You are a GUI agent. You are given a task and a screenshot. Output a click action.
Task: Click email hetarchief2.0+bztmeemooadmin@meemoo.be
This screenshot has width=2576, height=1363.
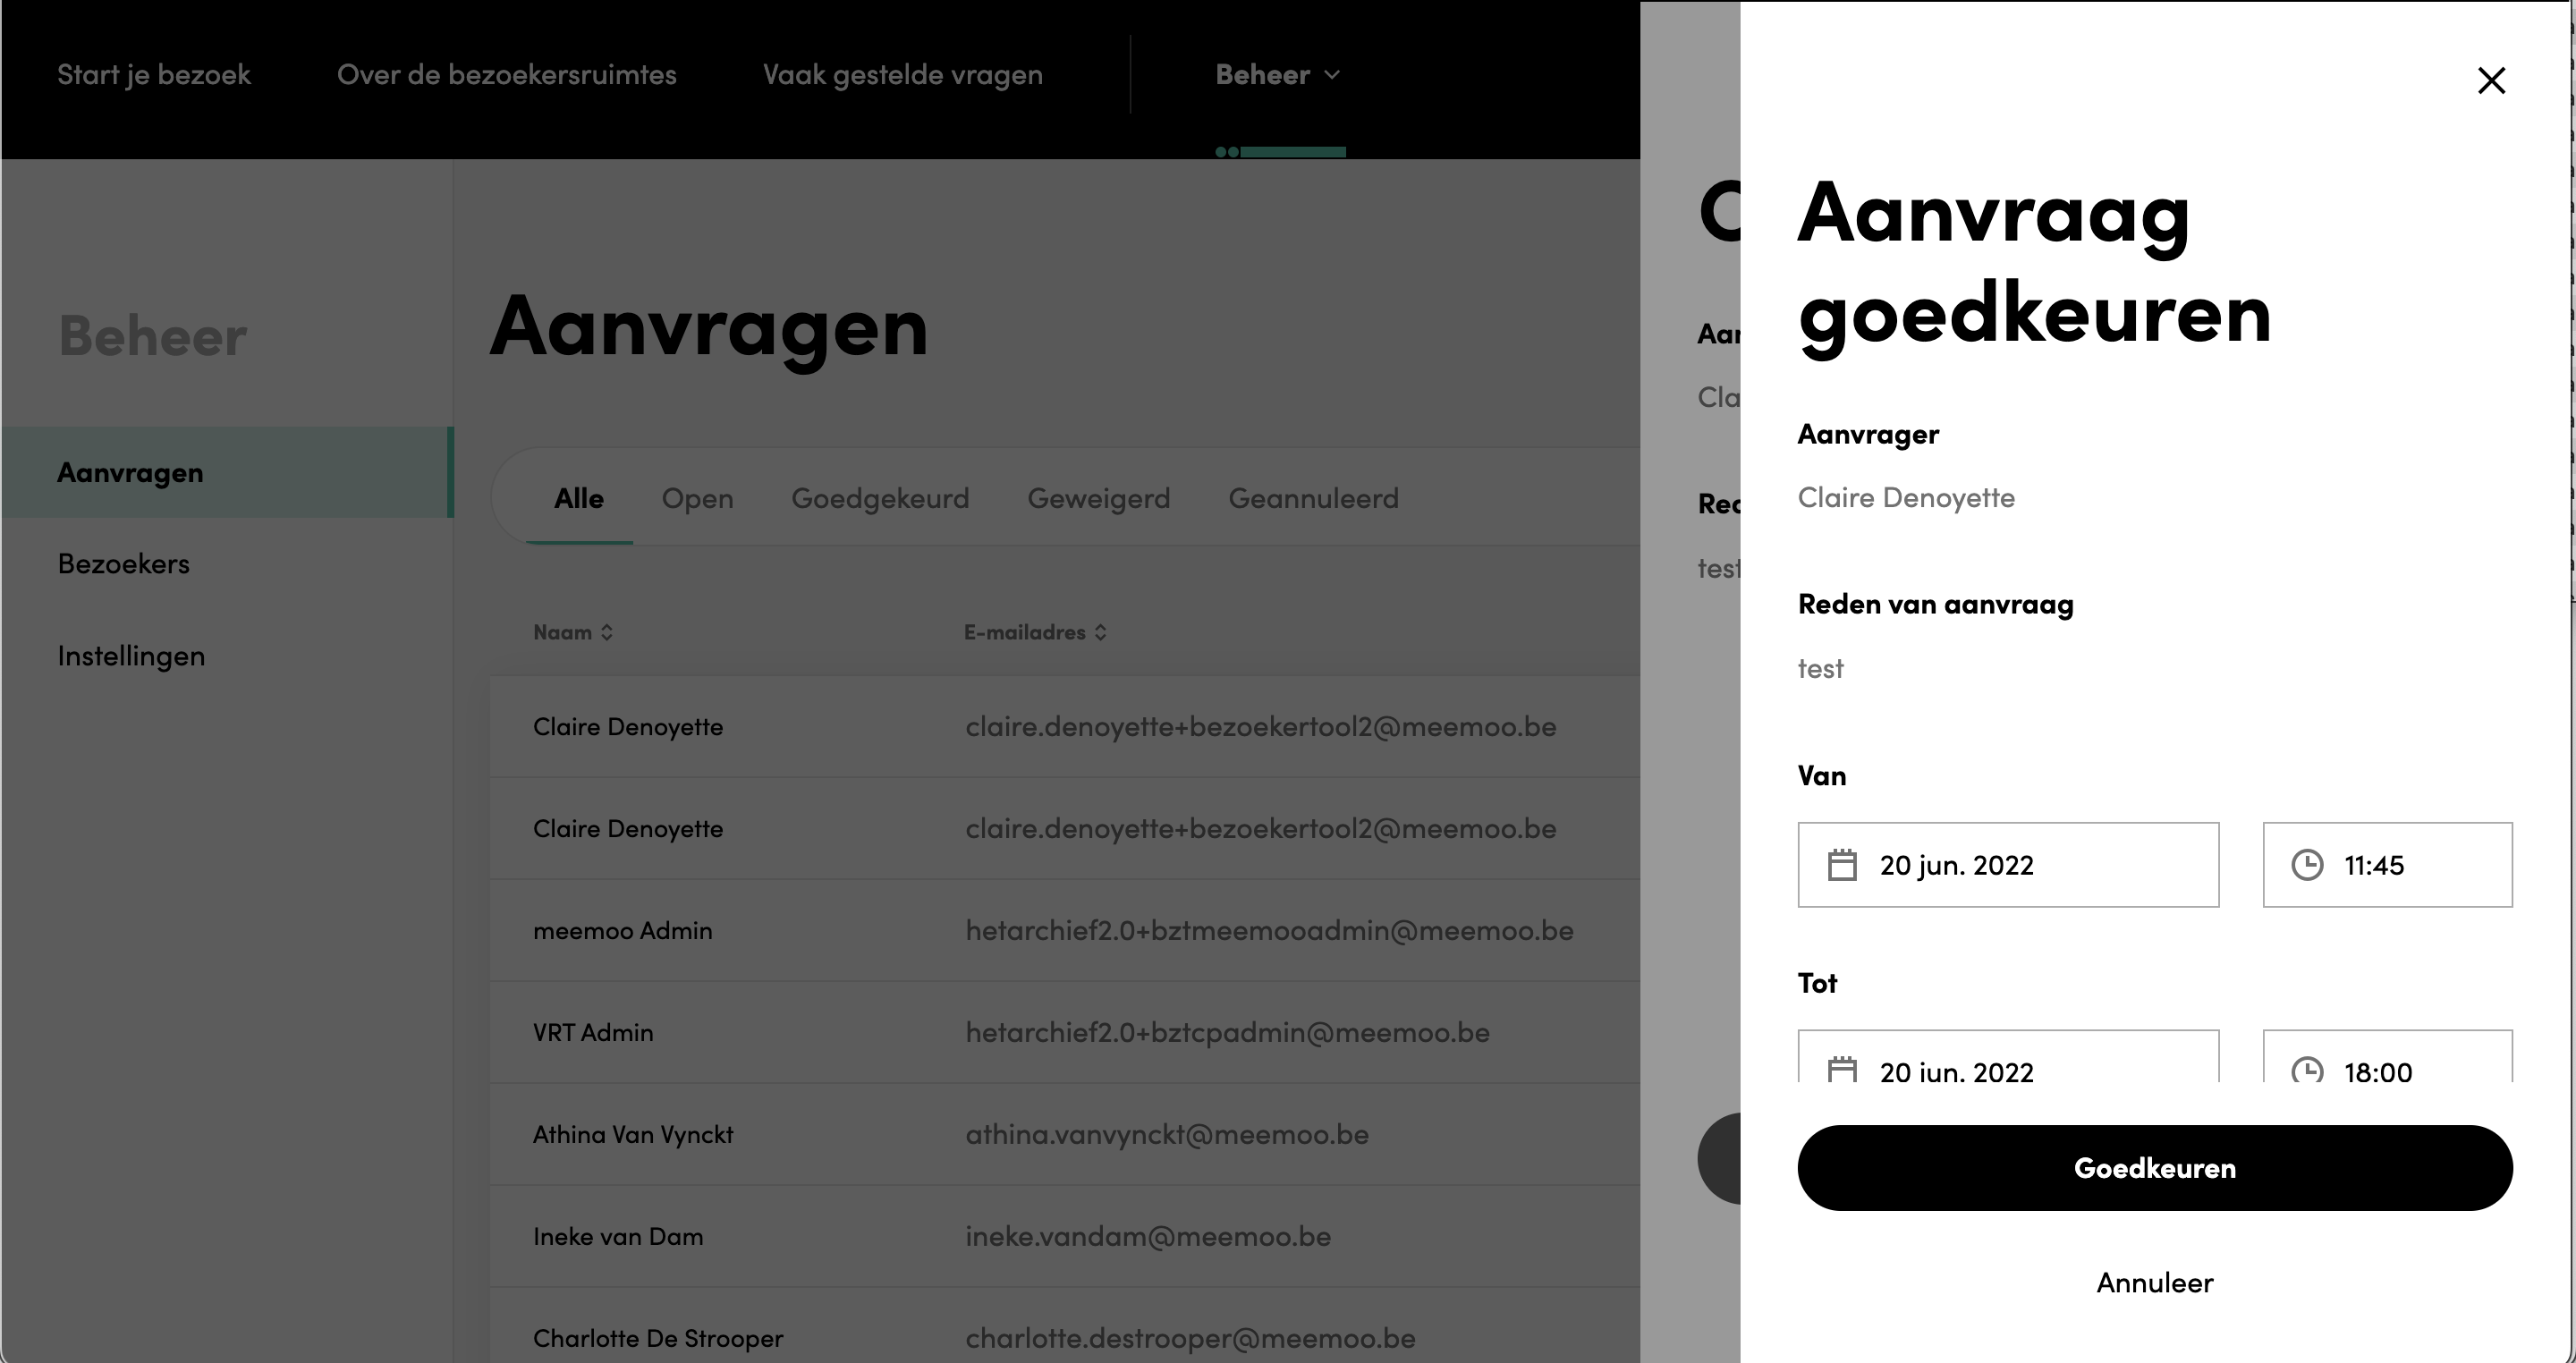point(1269,931)
